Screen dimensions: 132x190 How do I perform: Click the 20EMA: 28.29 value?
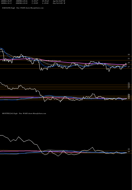[x=7, y=1]
